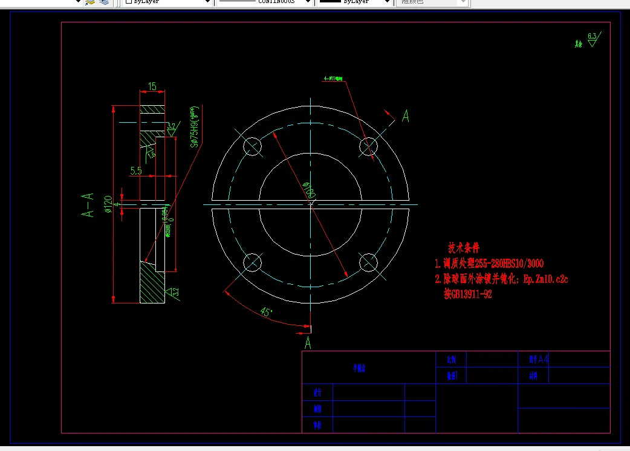Select the 3.2 roughness symbol at section bottom
This screenshot has width=630, height=451.
(173, 293)
